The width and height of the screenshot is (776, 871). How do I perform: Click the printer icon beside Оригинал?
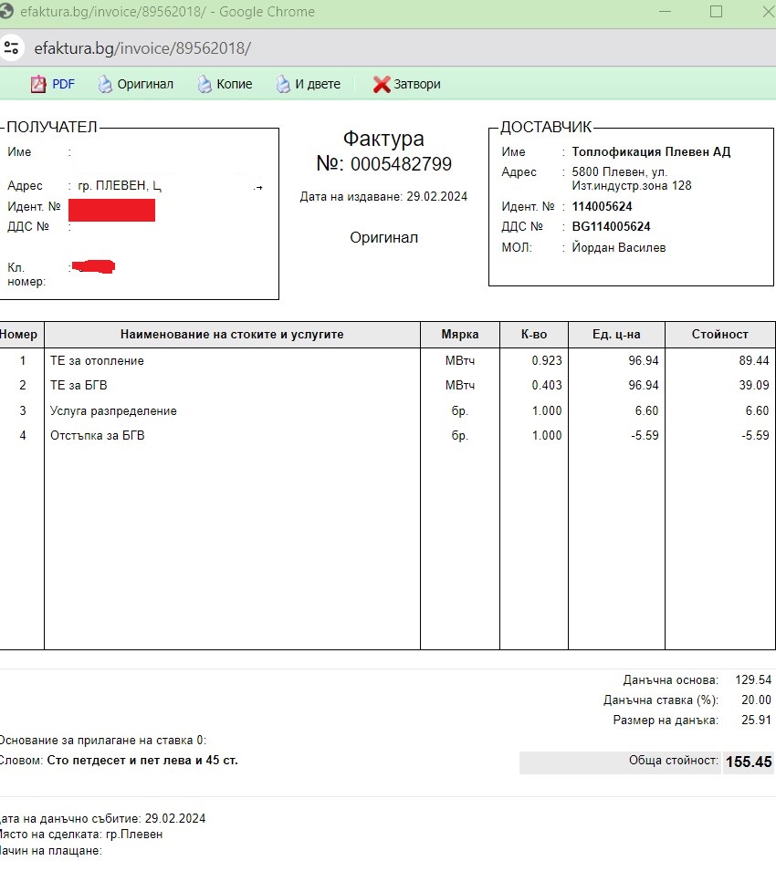105,84
